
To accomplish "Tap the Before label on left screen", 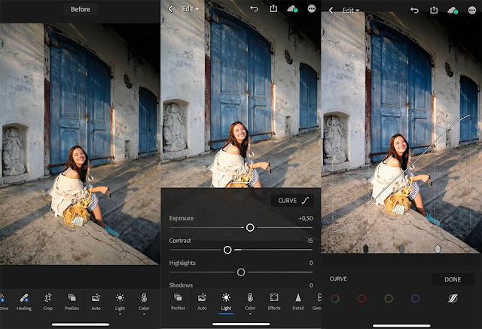I will click(x=81, y=9).
